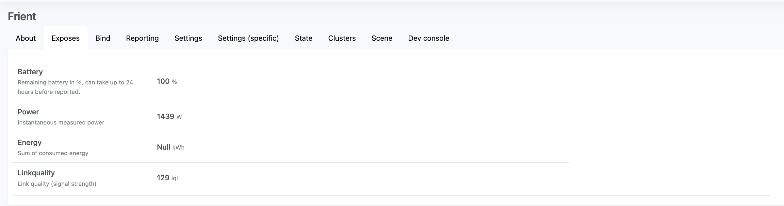Switch to the Bind tab

pos(103,38)
